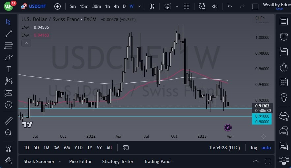Image resolution: width=291 pixels, height=168 pixels.
Task: Open the Fibonacci and Gann lines tool
Action: 8,45
